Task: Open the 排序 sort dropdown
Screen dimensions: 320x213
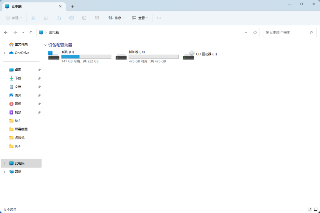Action: (116, 18)
